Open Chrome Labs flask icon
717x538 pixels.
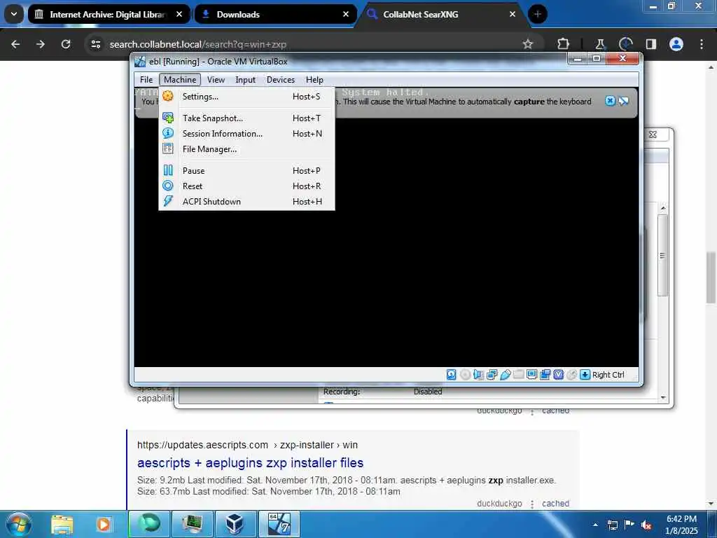[600, 44]
